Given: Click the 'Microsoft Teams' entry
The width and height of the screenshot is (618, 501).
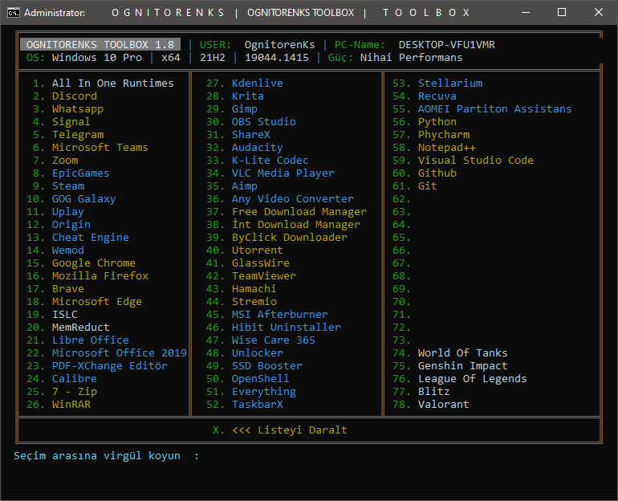Looking at the screenshot, I should (100, 148).
